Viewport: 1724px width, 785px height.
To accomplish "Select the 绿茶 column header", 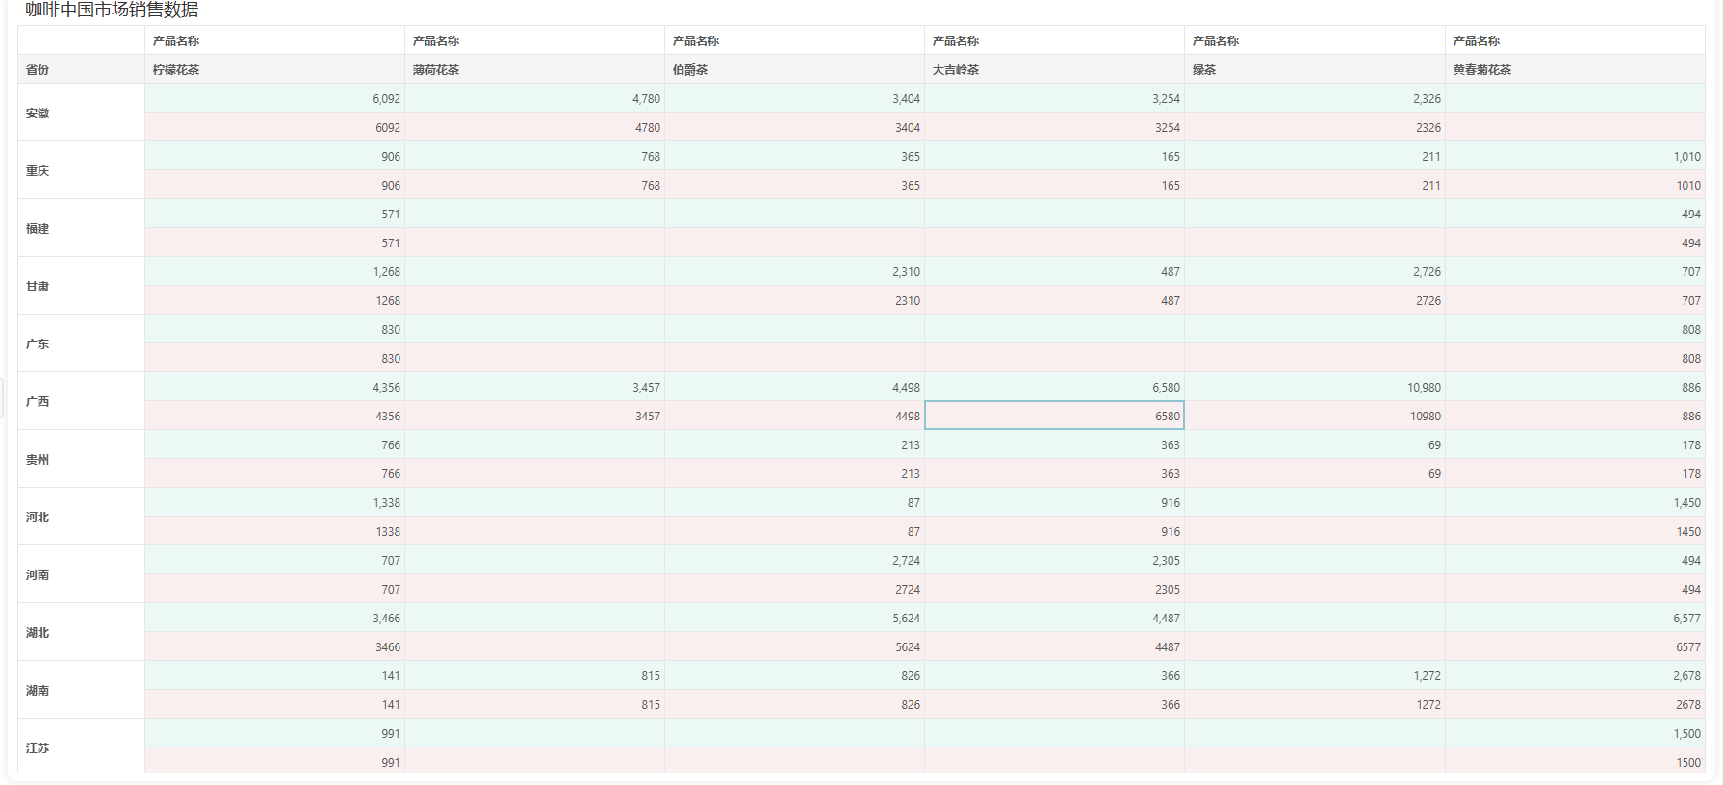I will pyautogui.click(x=1314, y=69).
